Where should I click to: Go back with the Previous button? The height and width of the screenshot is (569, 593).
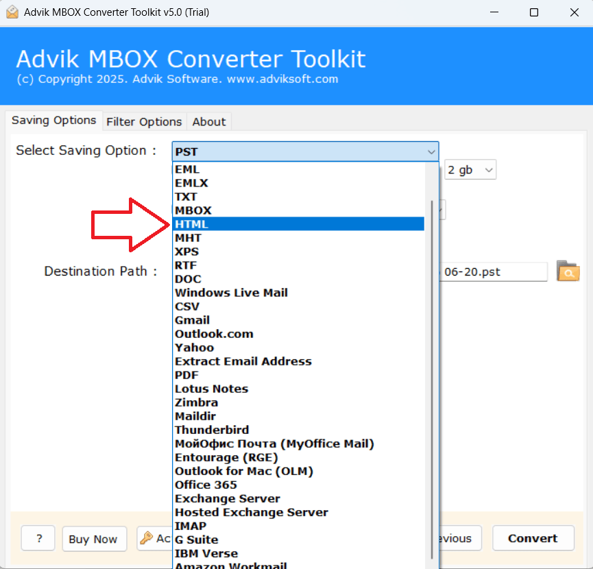(459, 538)
